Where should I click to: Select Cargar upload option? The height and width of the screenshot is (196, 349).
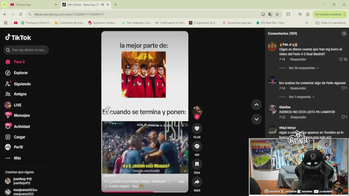coord(16,137)
